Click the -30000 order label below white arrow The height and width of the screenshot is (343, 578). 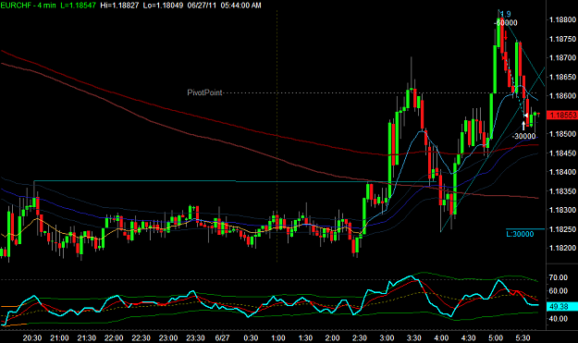coord(523,136)
